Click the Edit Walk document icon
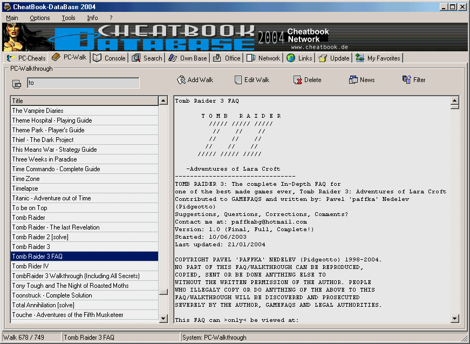The image size is (470, 344). (x=238, y=80)
